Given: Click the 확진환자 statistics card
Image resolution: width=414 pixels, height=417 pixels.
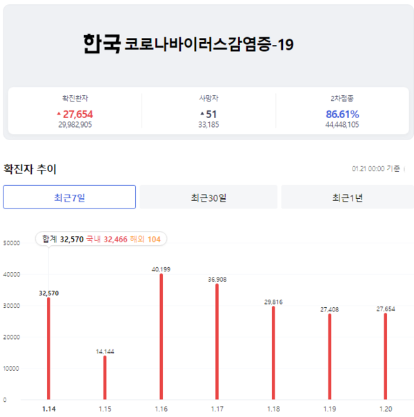Looking at the screenshot, I should (76, 112).
